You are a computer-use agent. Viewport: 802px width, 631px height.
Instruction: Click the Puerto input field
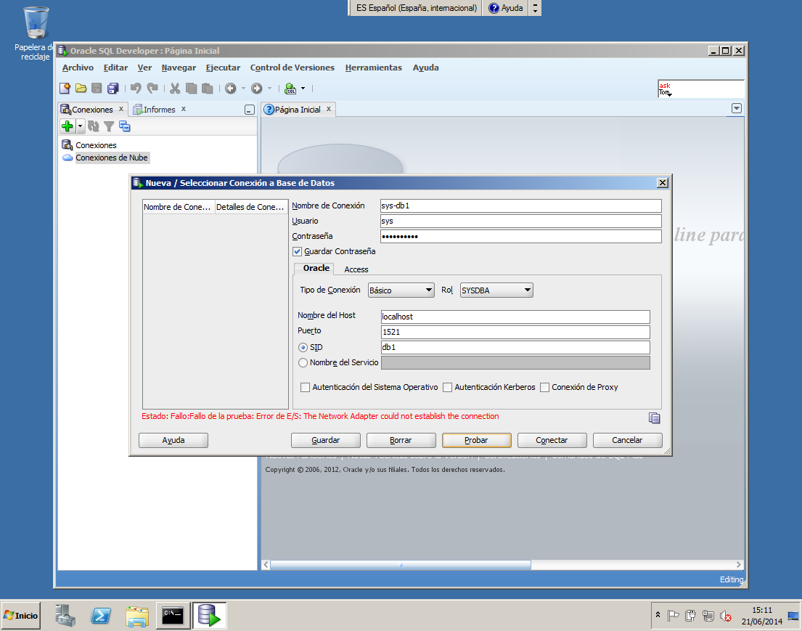click(515, 332)
